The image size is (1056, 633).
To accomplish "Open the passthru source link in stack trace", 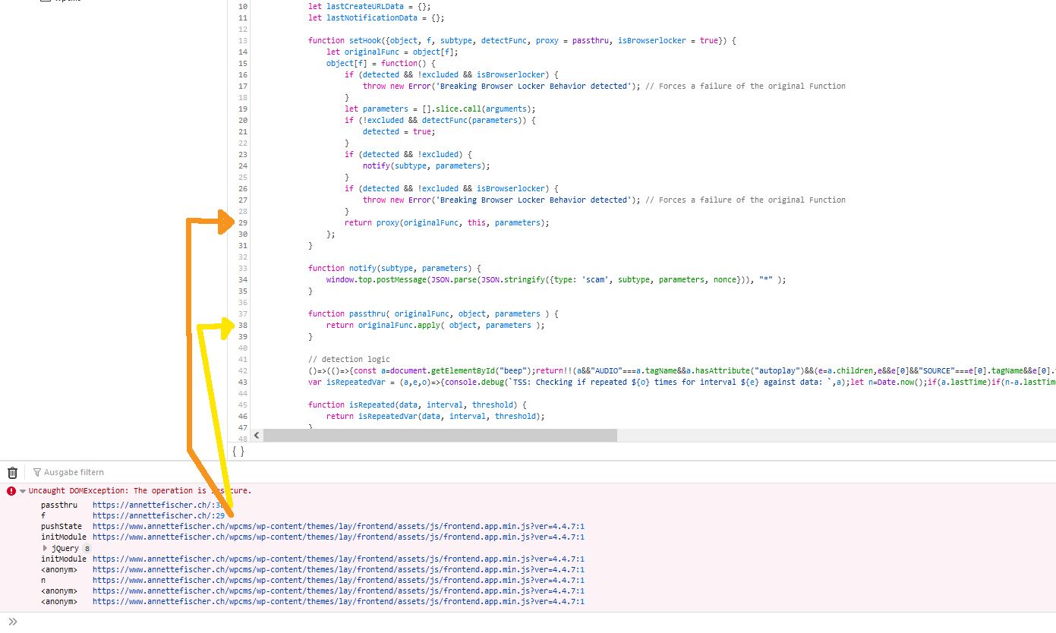I will (x=157, y=505).
